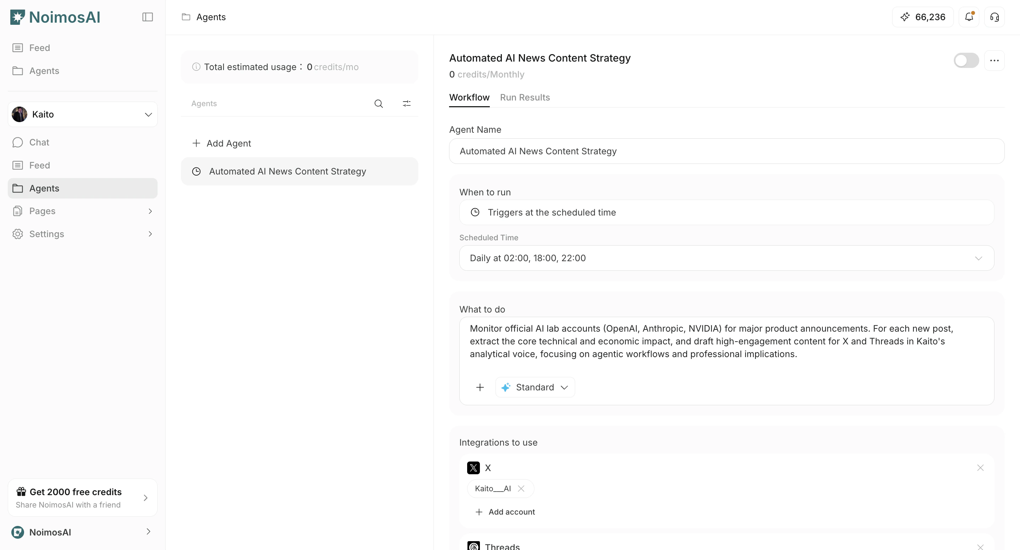The height and width of the screenshot is (550, 1020).
Task: Click the agent title heading above the tabs
Action: 540,58
